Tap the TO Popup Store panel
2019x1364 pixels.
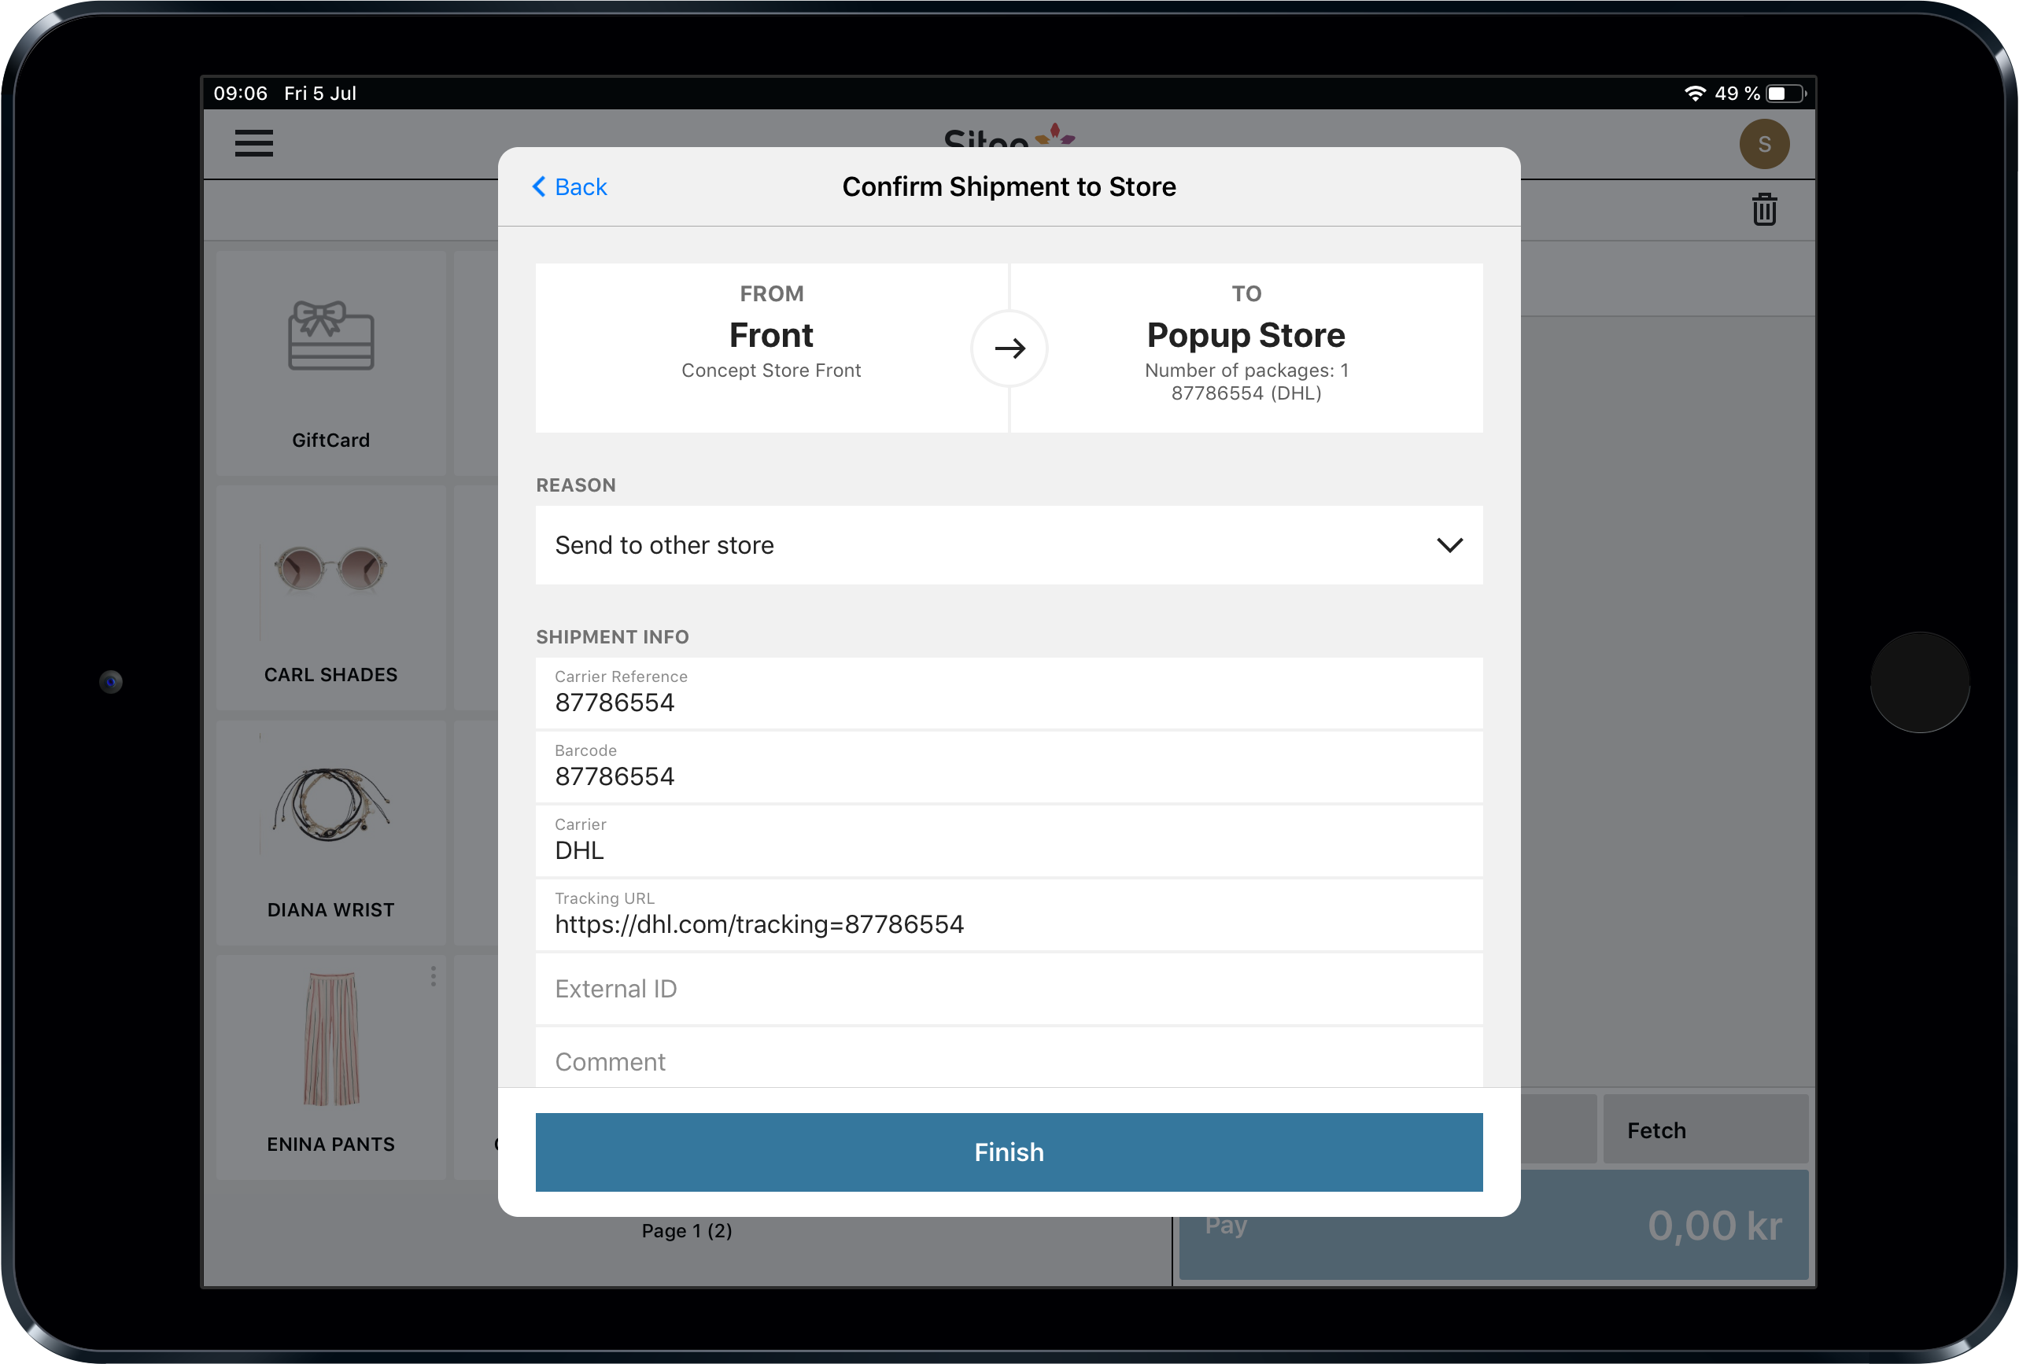pos(1246,348)
